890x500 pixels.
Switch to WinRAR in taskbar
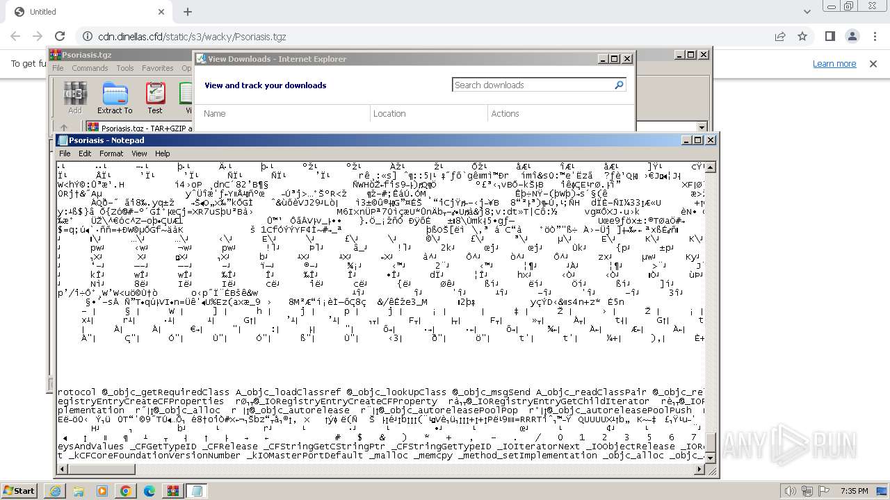(173, 491)
